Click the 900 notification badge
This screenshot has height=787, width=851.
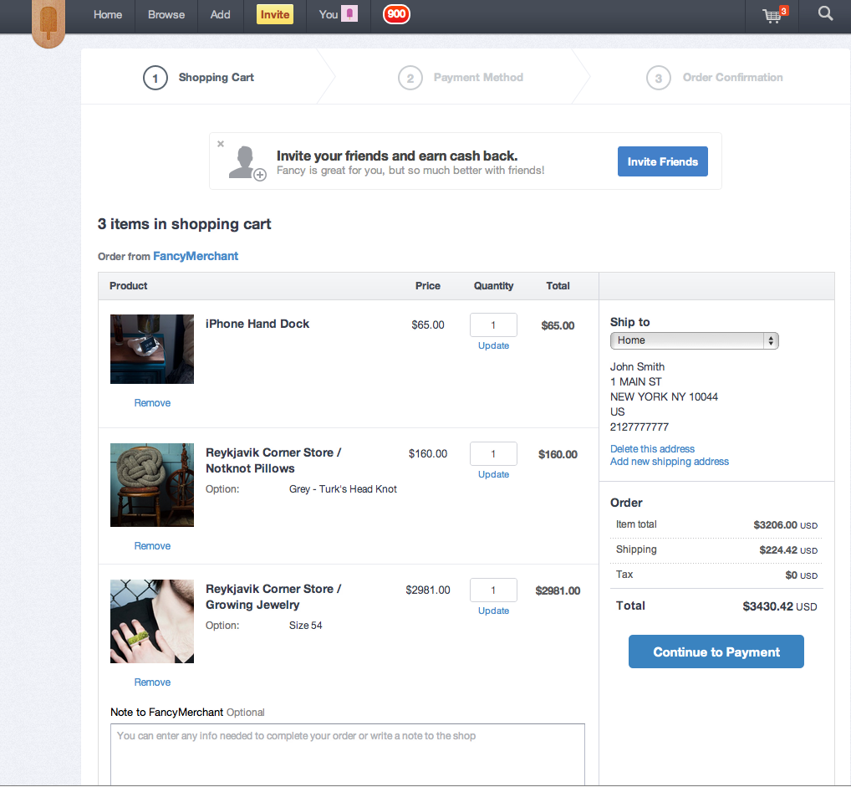click(x=397, y=14)
